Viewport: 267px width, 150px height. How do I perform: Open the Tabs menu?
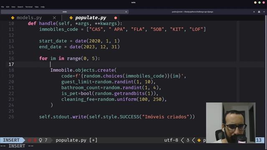point(36,7)
